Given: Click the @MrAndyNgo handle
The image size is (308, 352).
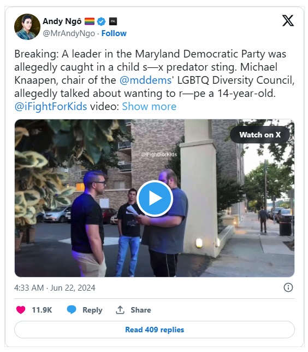Looking at the screenshot, I should point(69,33).
